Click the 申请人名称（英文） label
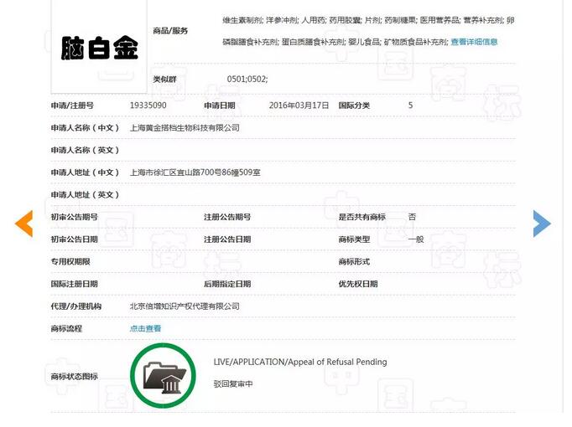The image size is (572, 427). pyautogui.click(x=85, y=150)
